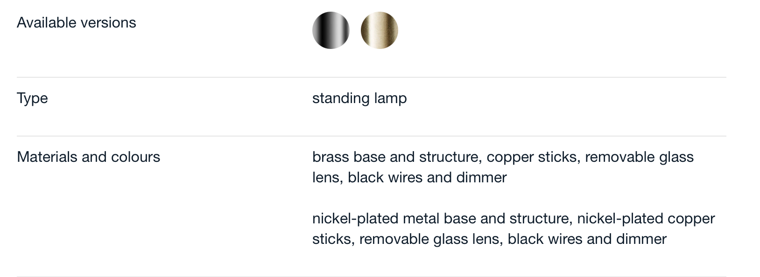Click the brass base and structure description

pos(503,167)
